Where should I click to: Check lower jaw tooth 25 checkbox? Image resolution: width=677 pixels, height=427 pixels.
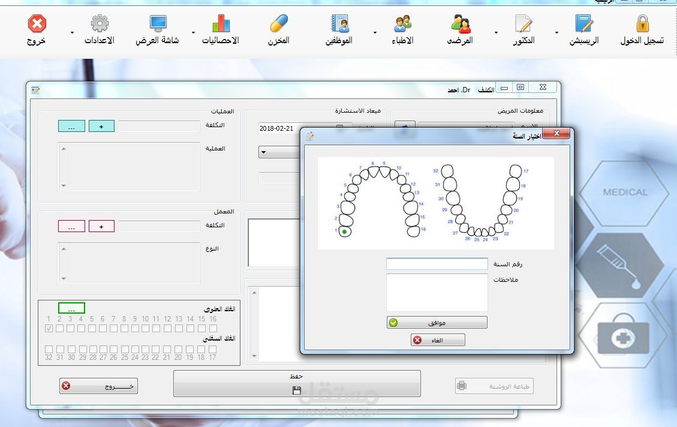(124, 349)
